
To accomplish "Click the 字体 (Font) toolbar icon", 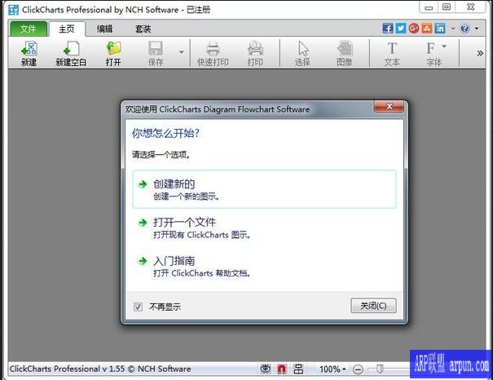I will pyautogui.click(x=434, y=54).
